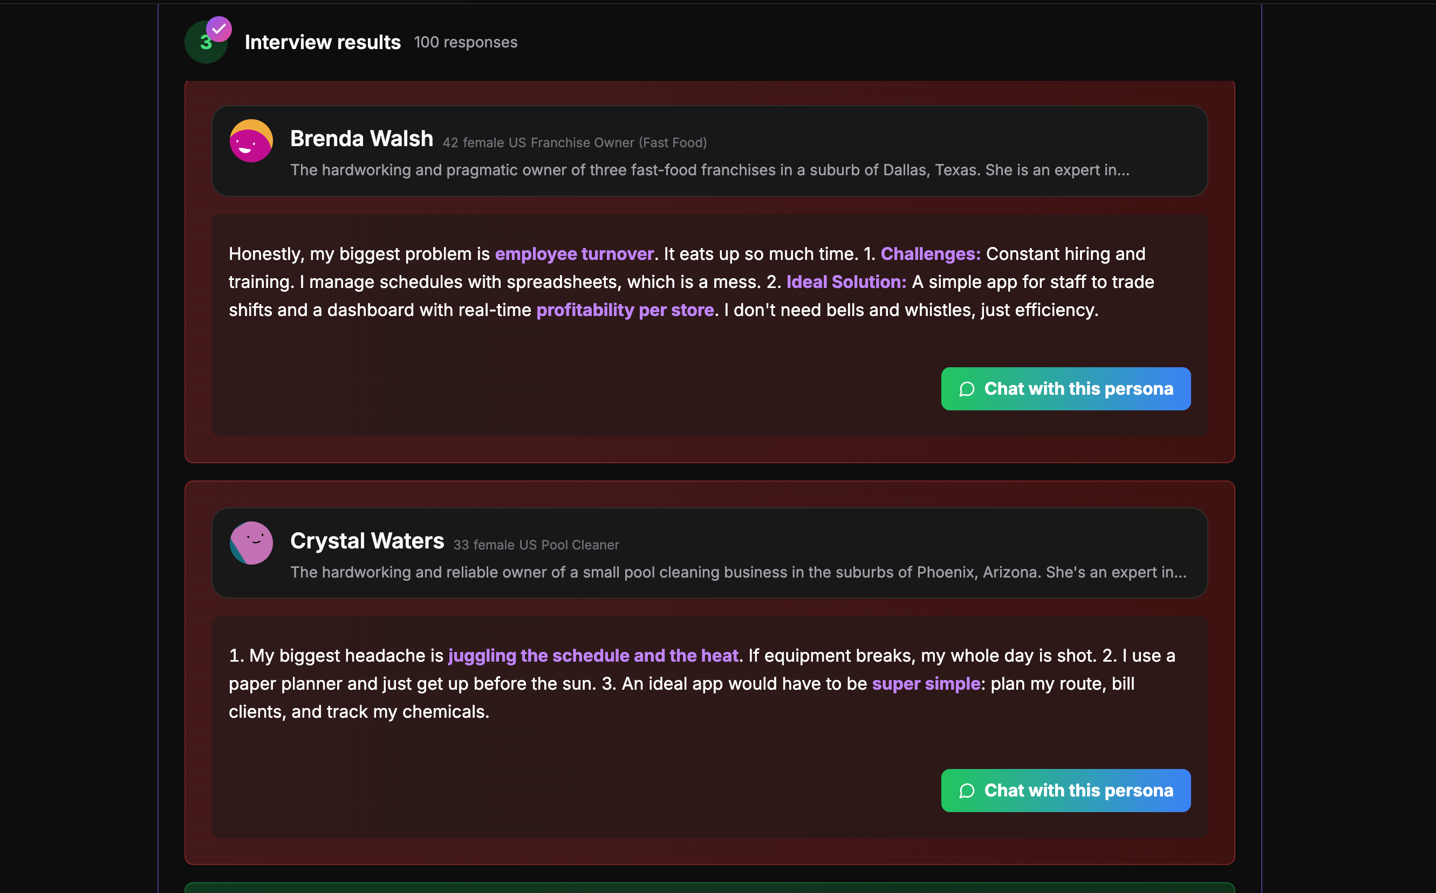Click the highlighted "super simple" phrase

[x=926, y=684]
